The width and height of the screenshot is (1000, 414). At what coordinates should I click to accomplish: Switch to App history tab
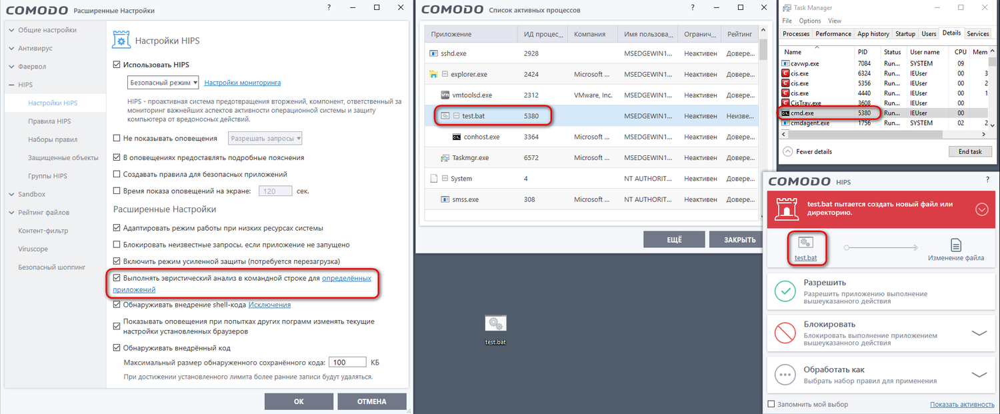click(873, 33)
